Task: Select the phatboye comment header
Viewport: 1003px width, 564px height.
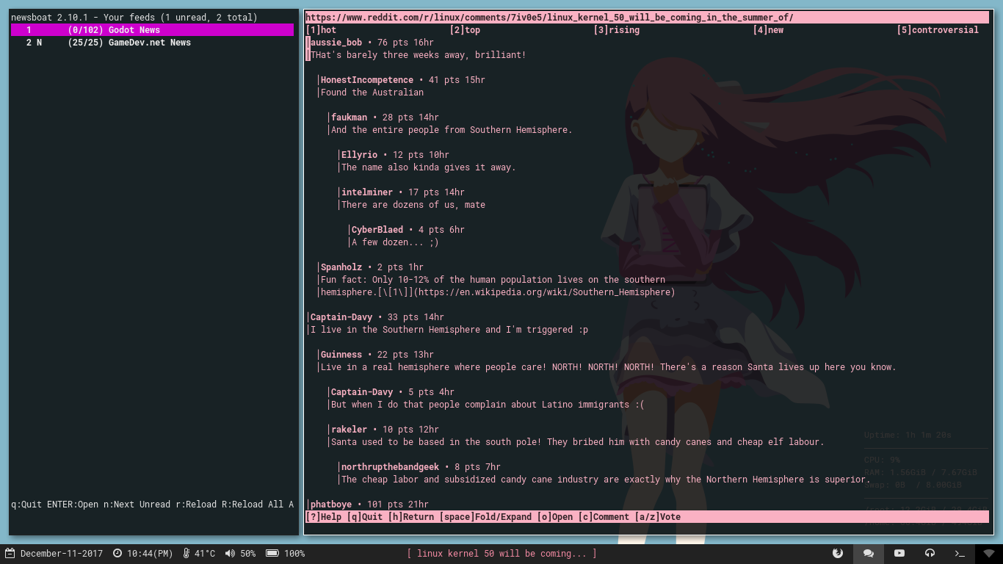Action: click(x=369, y=505)
